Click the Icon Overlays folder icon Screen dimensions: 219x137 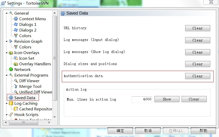(11, 53)
